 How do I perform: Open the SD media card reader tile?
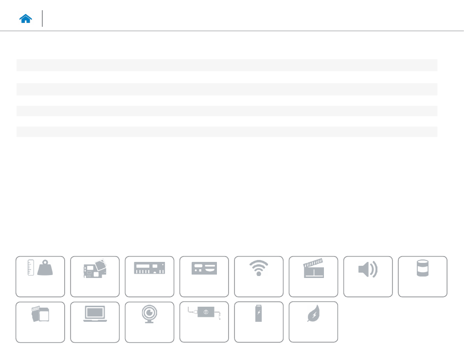(x=40, y=322)
